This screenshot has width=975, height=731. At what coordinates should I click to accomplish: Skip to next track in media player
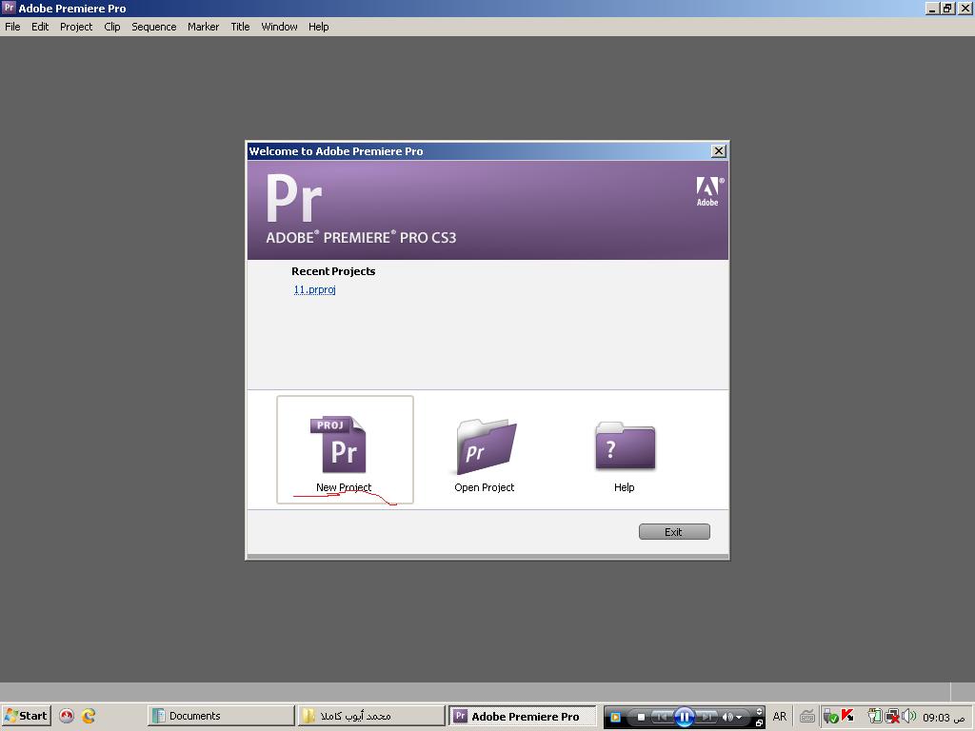(x=706, y=717)
